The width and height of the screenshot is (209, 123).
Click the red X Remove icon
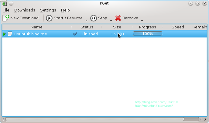118,18
